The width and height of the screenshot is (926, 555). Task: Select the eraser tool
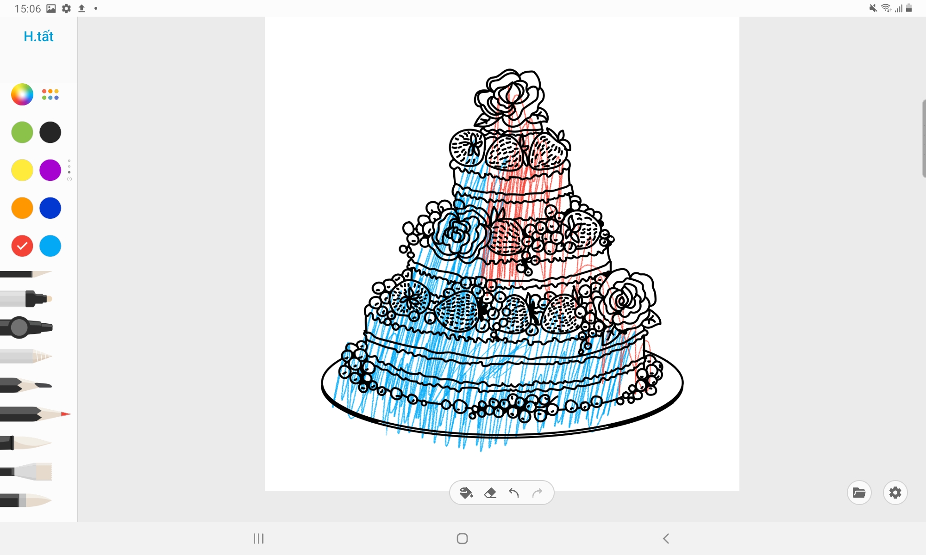pyautogui.click(x=490, y=493)
